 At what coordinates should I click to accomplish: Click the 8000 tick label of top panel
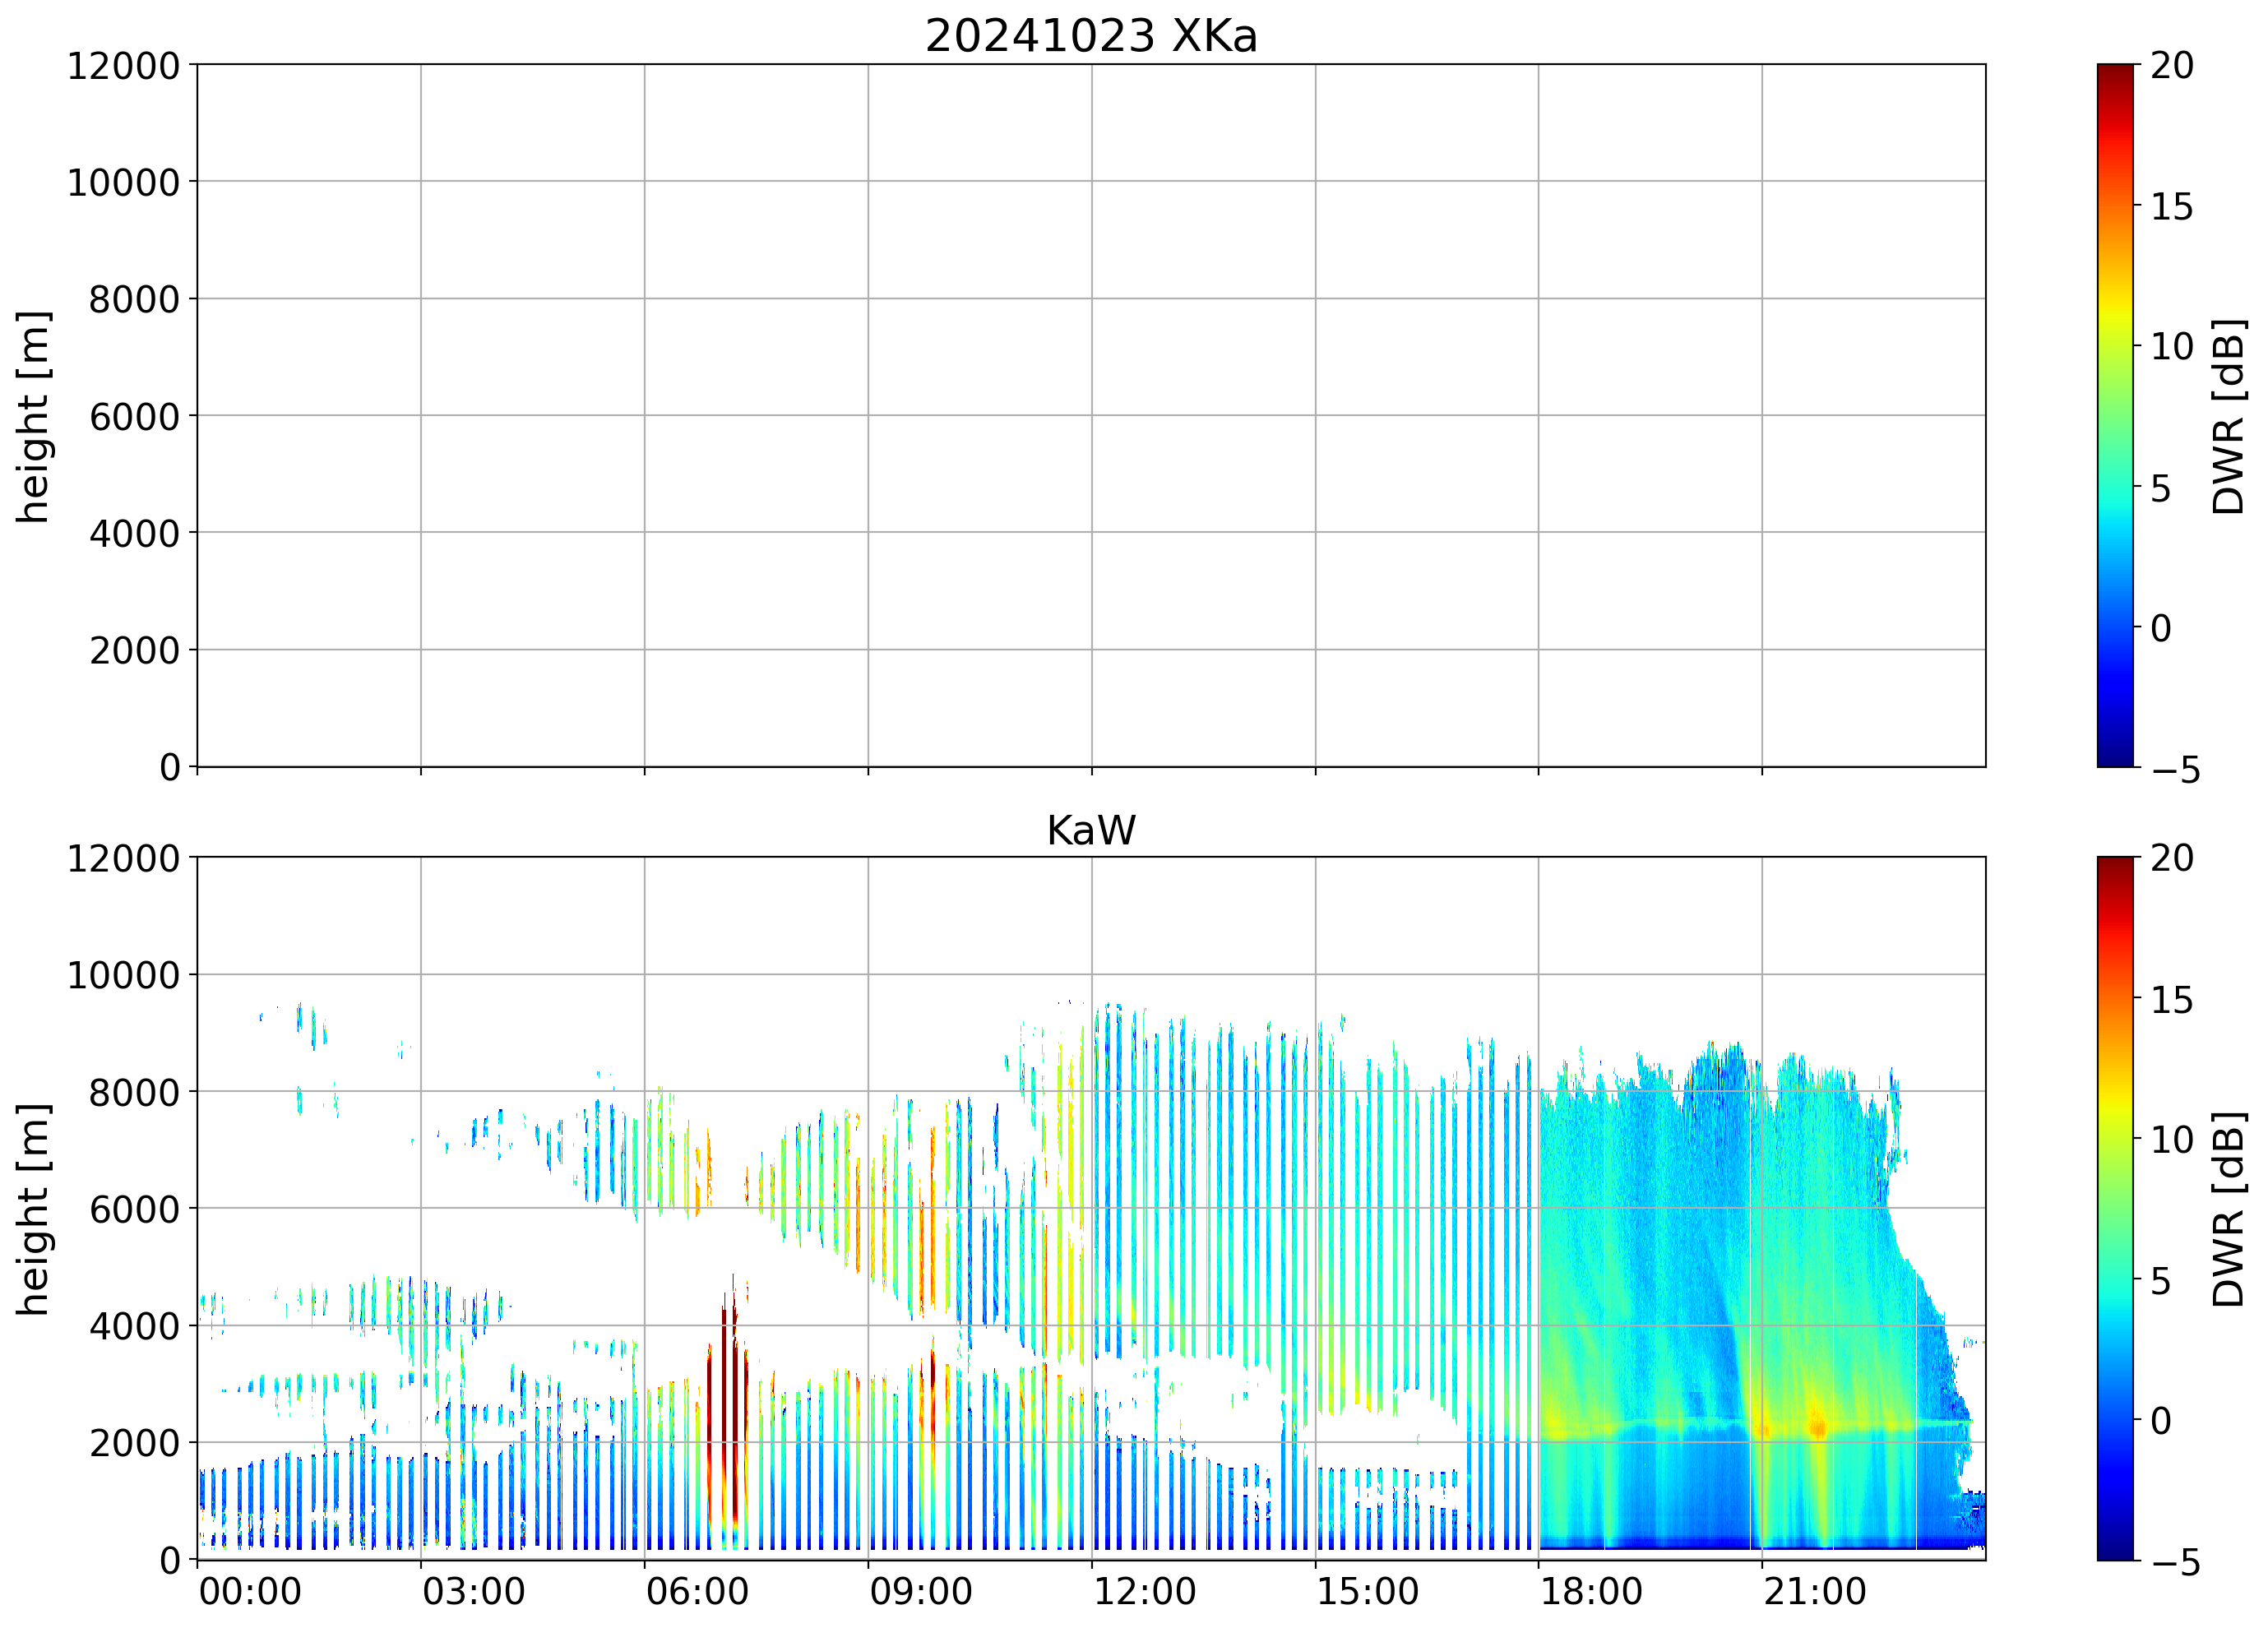click(x=134, y=299)
